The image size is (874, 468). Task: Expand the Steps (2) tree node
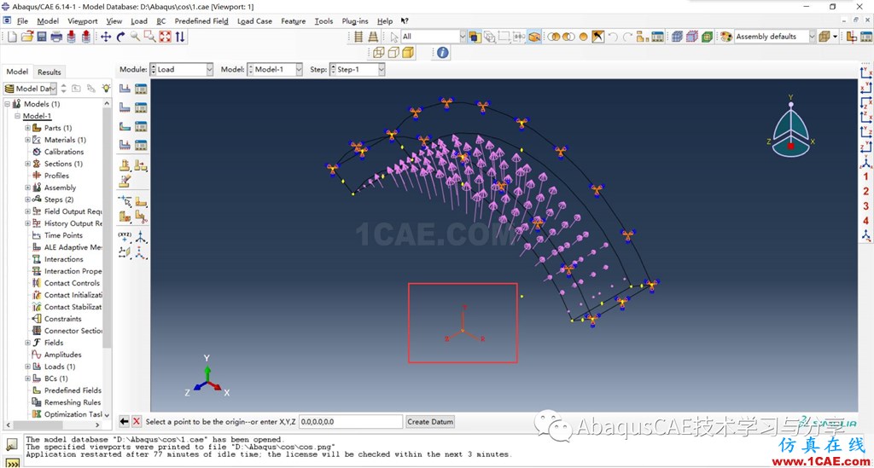[x=28, y=199]
